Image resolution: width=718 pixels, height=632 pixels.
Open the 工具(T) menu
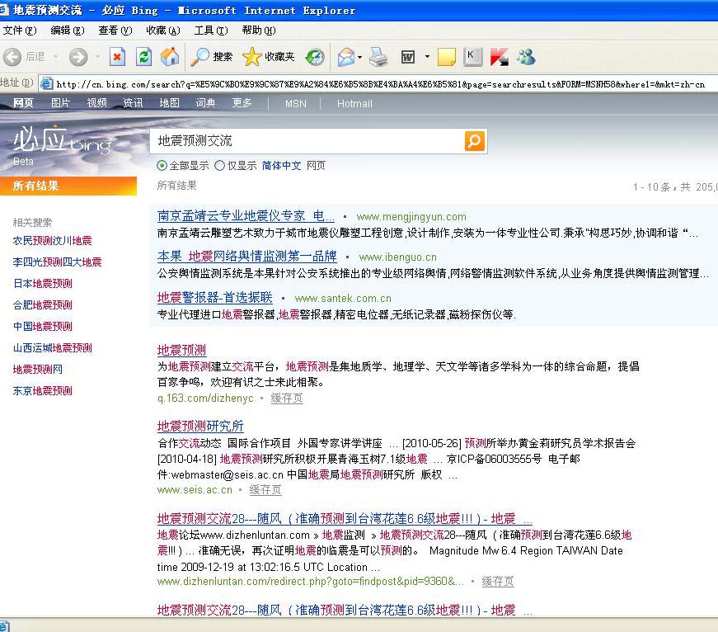tap(211, 31)
